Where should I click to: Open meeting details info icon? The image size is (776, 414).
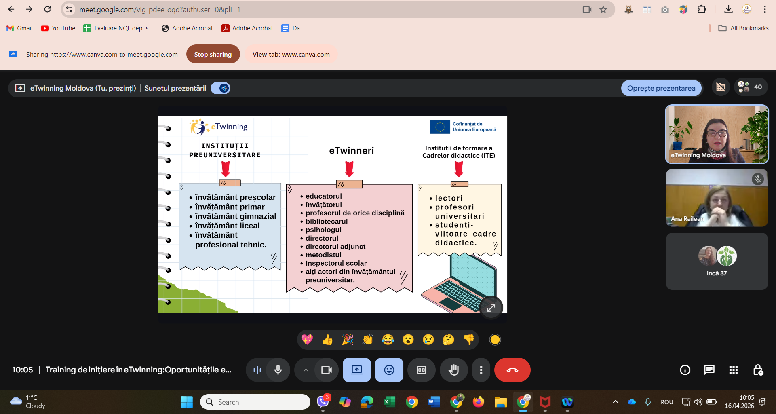(x=685, y=370)
